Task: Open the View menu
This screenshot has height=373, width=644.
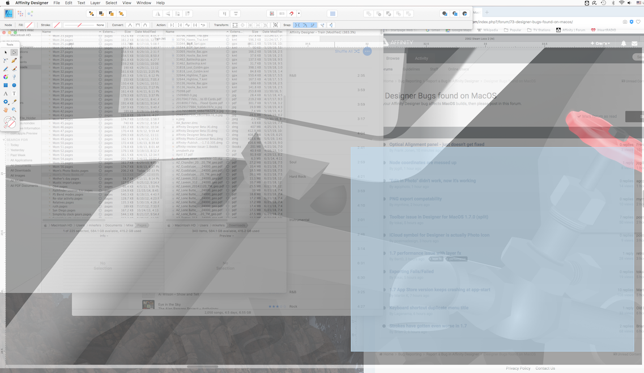Action: (127, 3)
